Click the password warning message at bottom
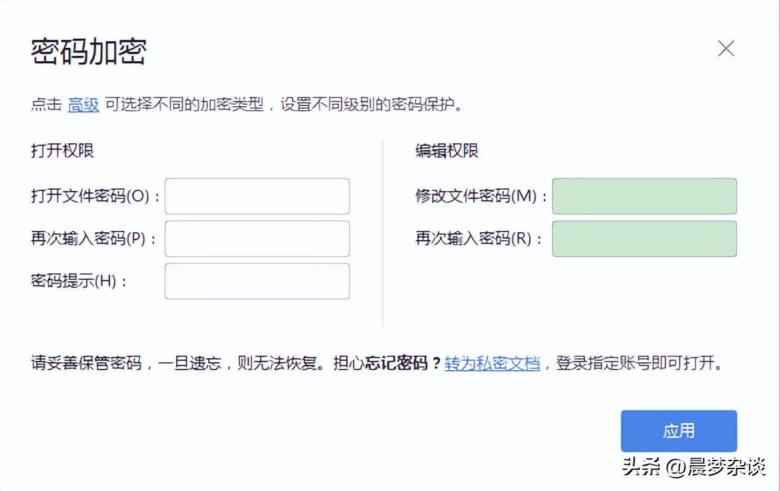Viewport: 780px width, 491px height. click(x=166, y=362)
